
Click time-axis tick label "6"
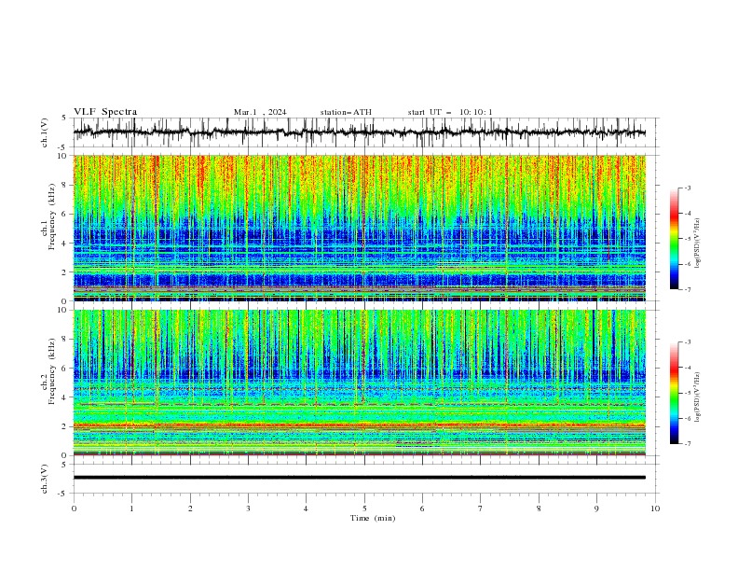pyautogui.click(x=422, y=508)
